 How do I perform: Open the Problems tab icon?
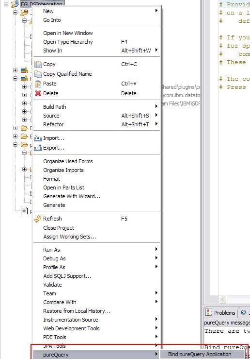tap(209, 312)
